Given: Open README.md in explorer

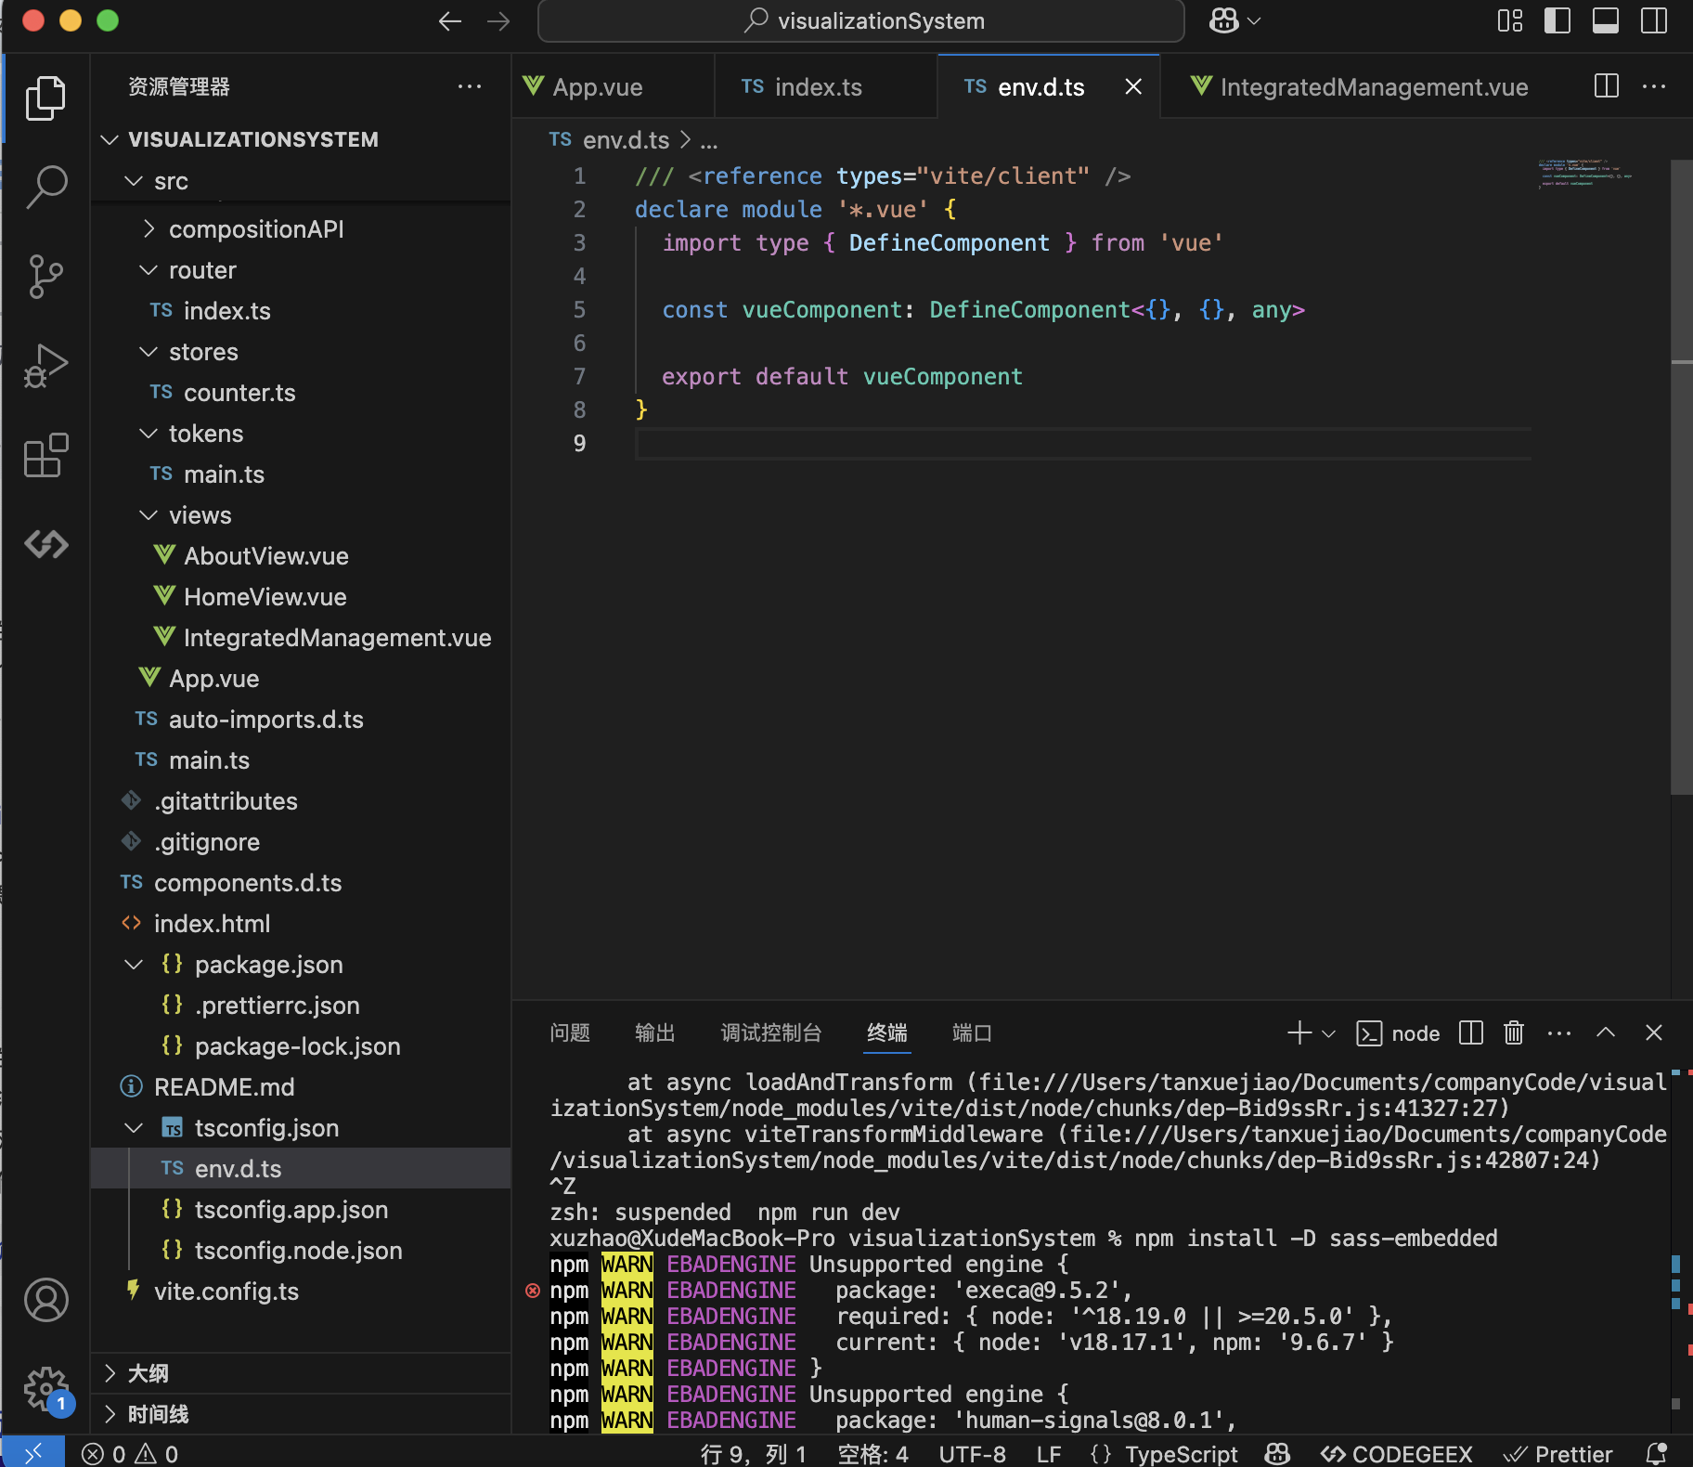Looking at the screenshot, I should coord(301,1087).
